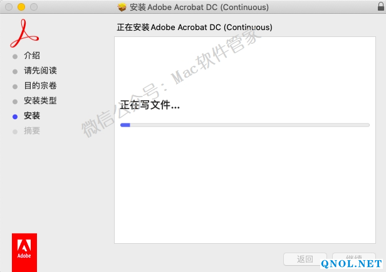Click the gray bullet beside 请先阅读
Screen dimensions: 386x272
click(x=15, y=71)
